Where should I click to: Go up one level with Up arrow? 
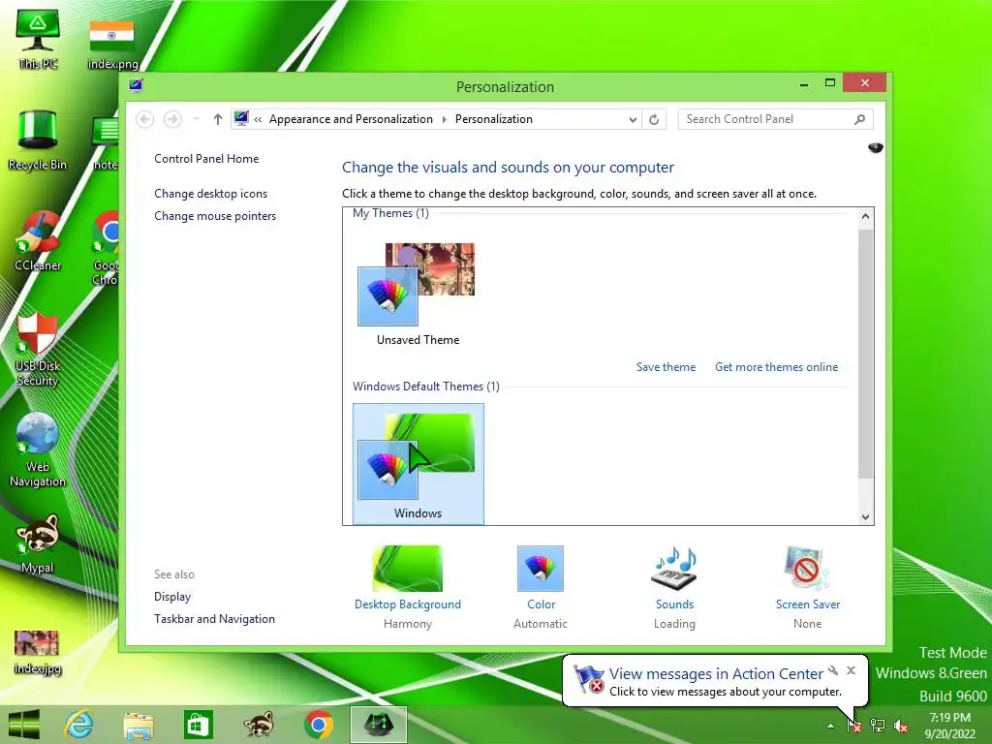click(218, 119)
